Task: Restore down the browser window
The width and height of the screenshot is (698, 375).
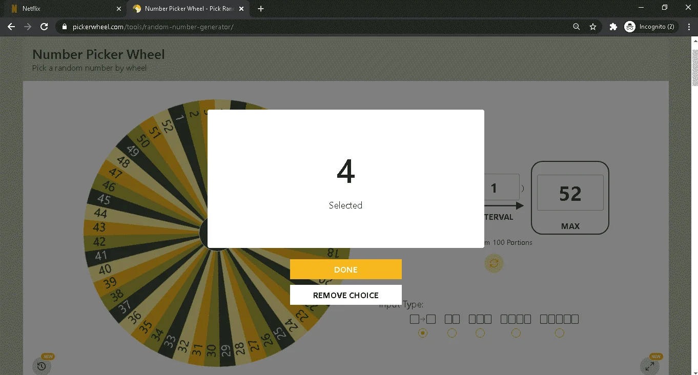Action: 665,7
